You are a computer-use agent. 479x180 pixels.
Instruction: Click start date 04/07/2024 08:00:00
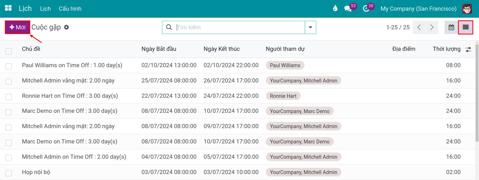point(169,157)
